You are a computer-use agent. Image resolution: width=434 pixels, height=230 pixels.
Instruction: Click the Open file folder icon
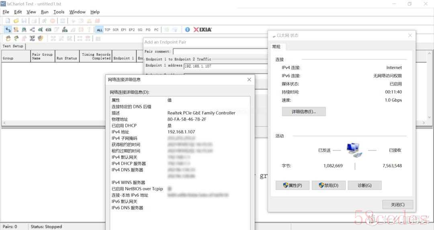(16, 20)
